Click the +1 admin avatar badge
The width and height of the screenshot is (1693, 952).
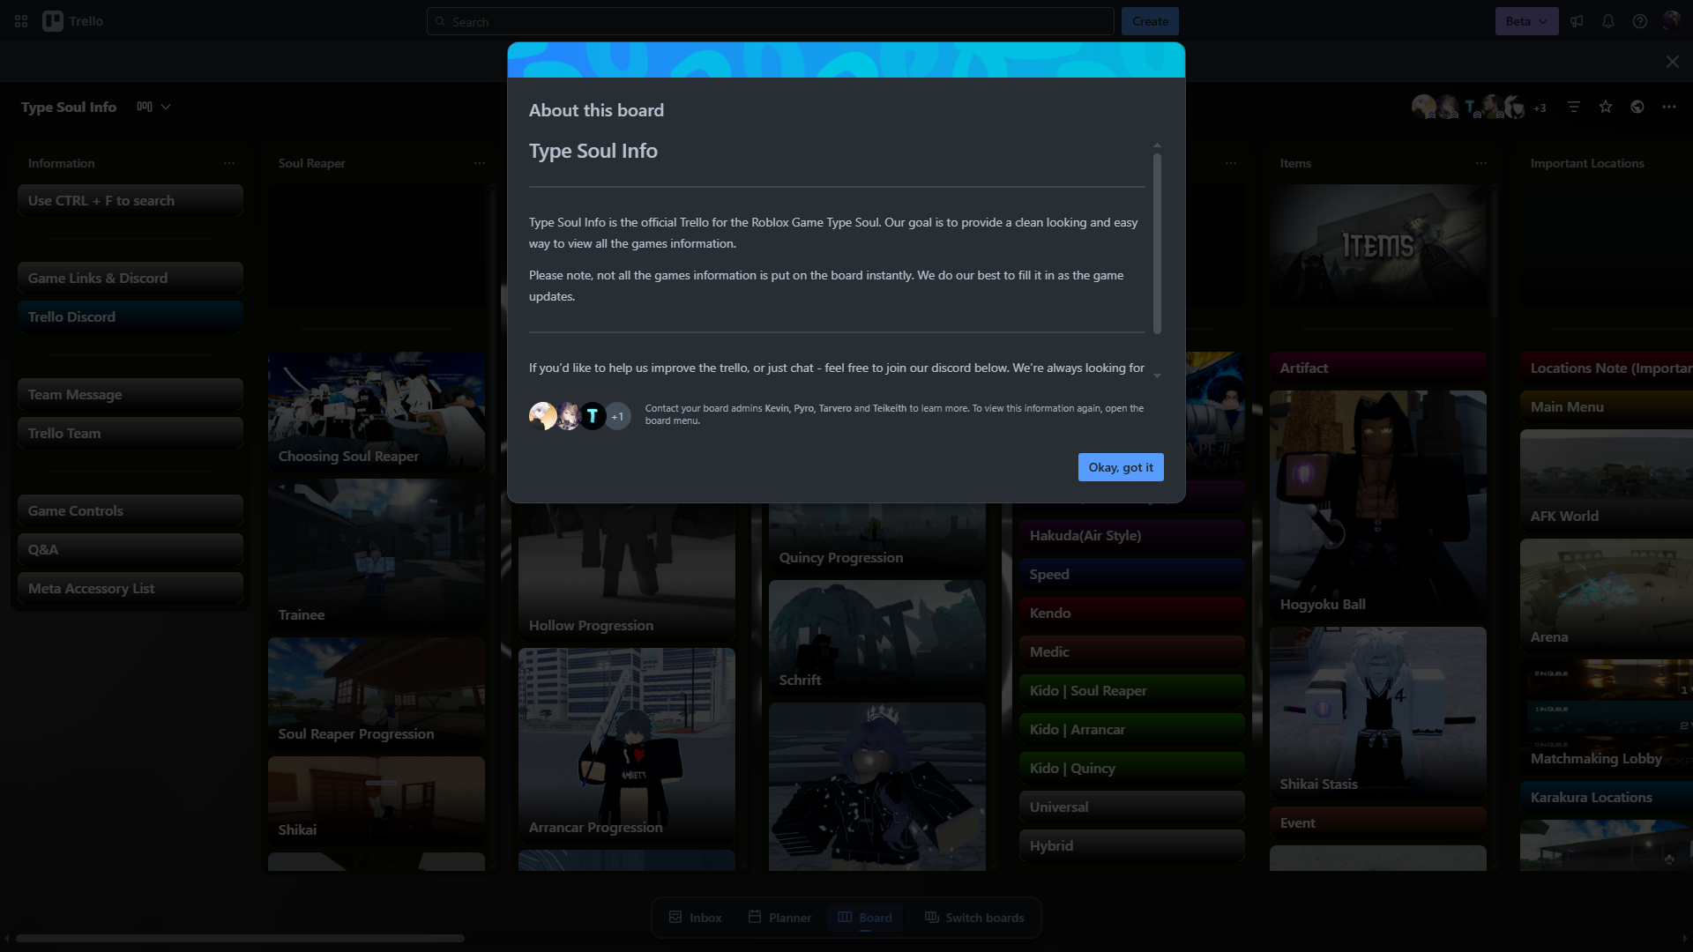[617, 416]
